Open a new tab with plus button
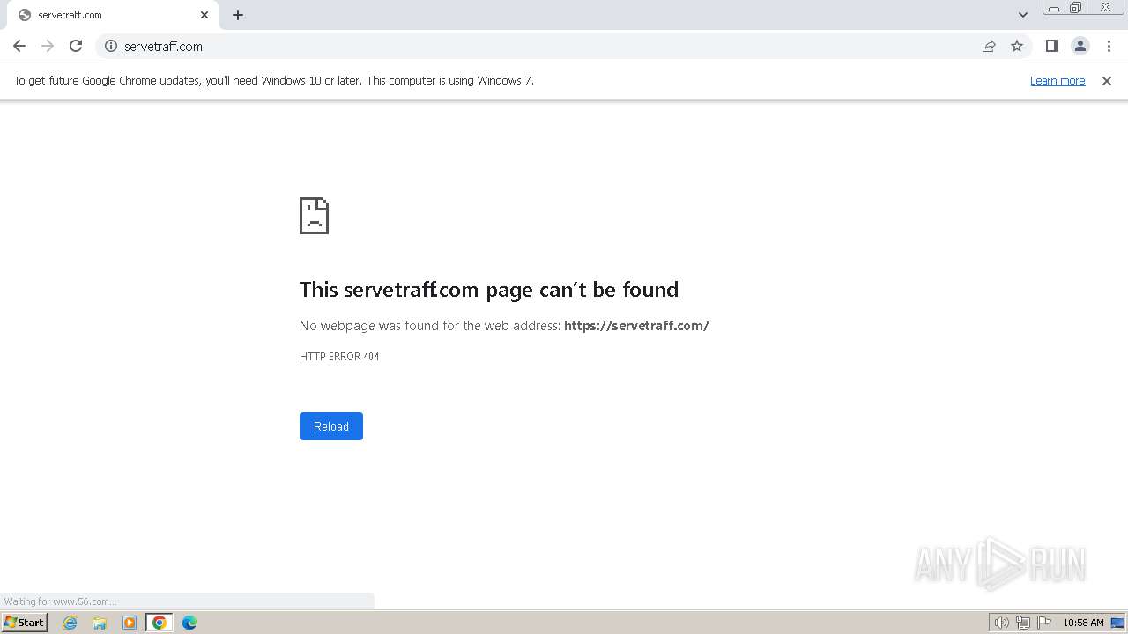This screenshot has width=1128, height=634. 238,15
